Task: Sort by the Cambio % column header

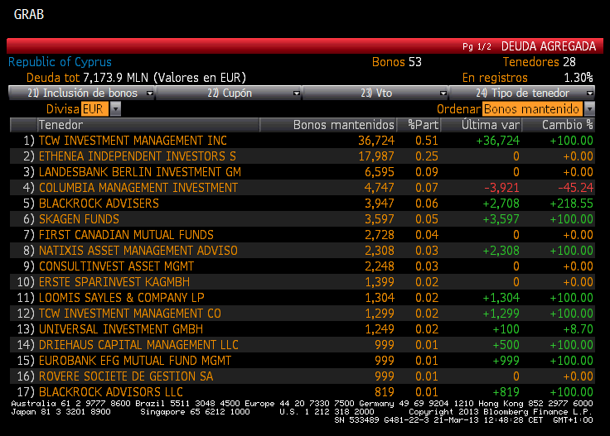Action: tap(559, 125)
